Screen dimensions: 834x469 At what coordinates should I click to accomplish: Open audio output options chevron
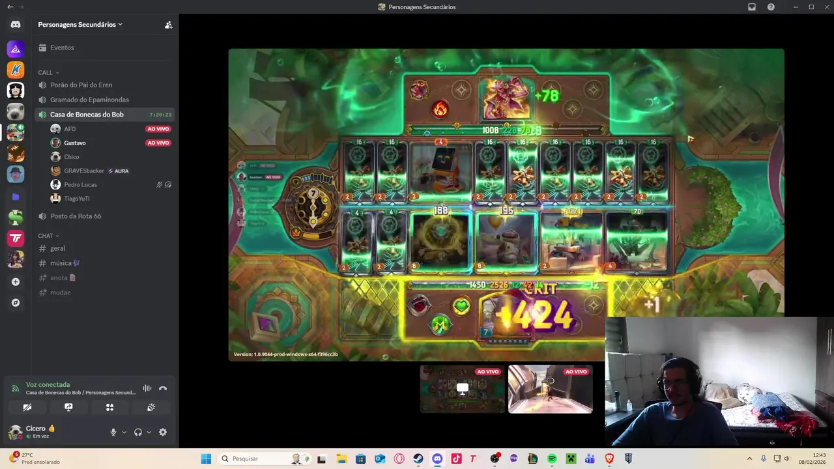point(149,433)
